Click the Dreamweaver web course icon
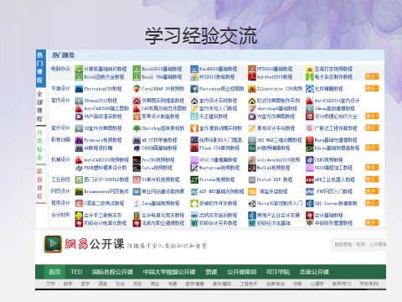Screen dimensions: 402x302 tap(79, 191)
